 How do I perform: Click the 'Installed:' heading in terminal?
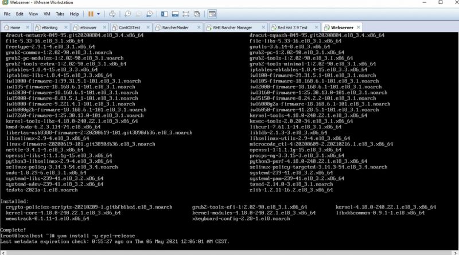coord(15,201)
